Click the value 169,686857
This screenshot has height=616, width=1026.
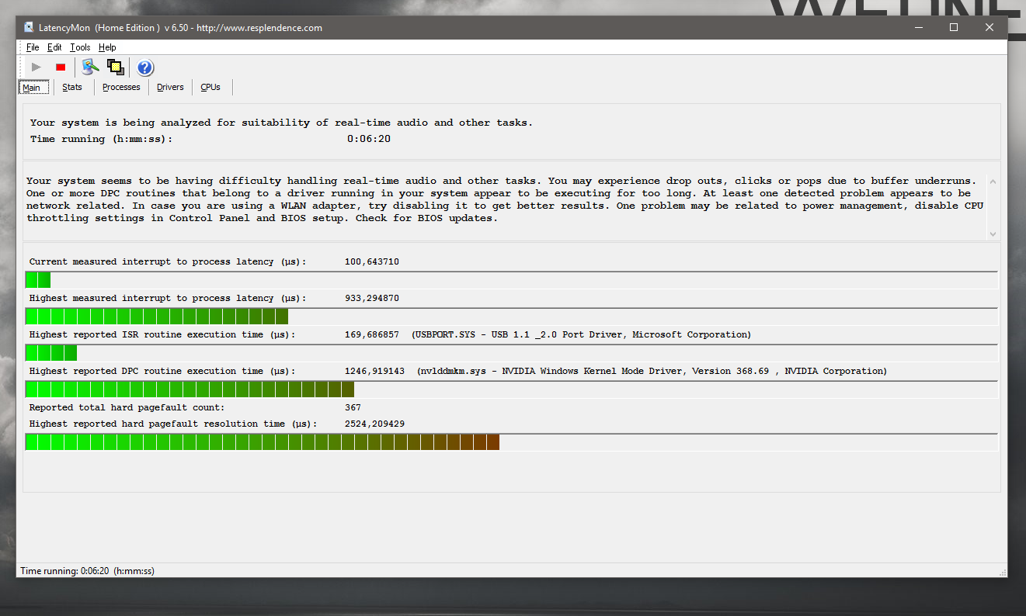pos(372,334)
